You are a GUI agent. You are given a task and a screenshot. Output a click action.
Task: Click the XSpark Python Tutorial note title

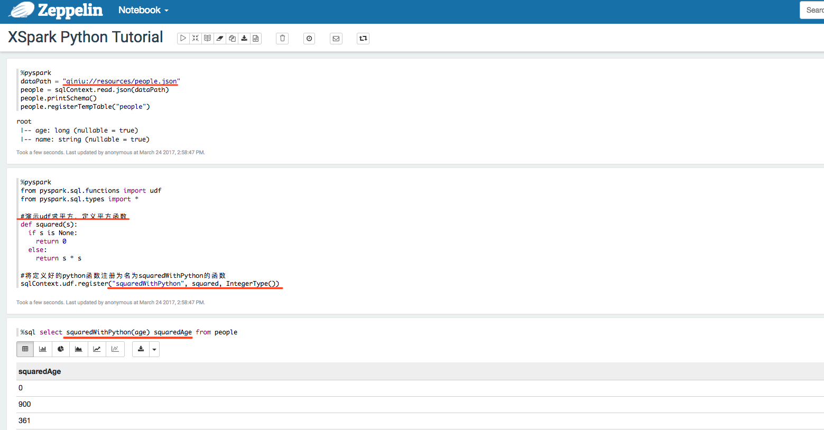(86, 37)
